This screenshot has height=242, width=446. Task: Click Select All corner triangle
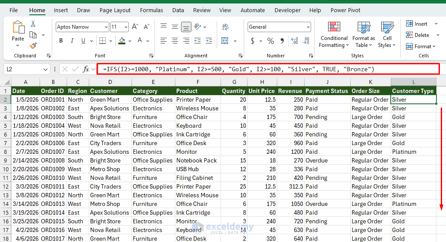click(7, 83)
